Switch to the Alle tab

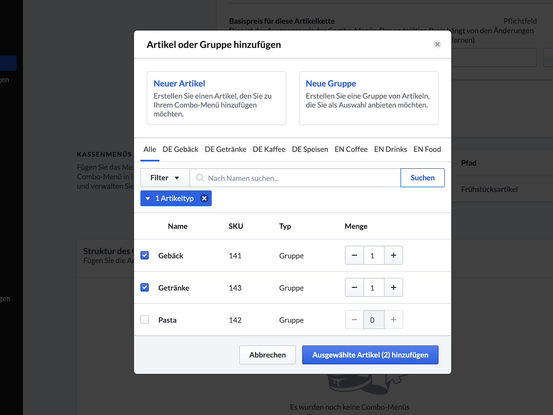click(150, 149)
